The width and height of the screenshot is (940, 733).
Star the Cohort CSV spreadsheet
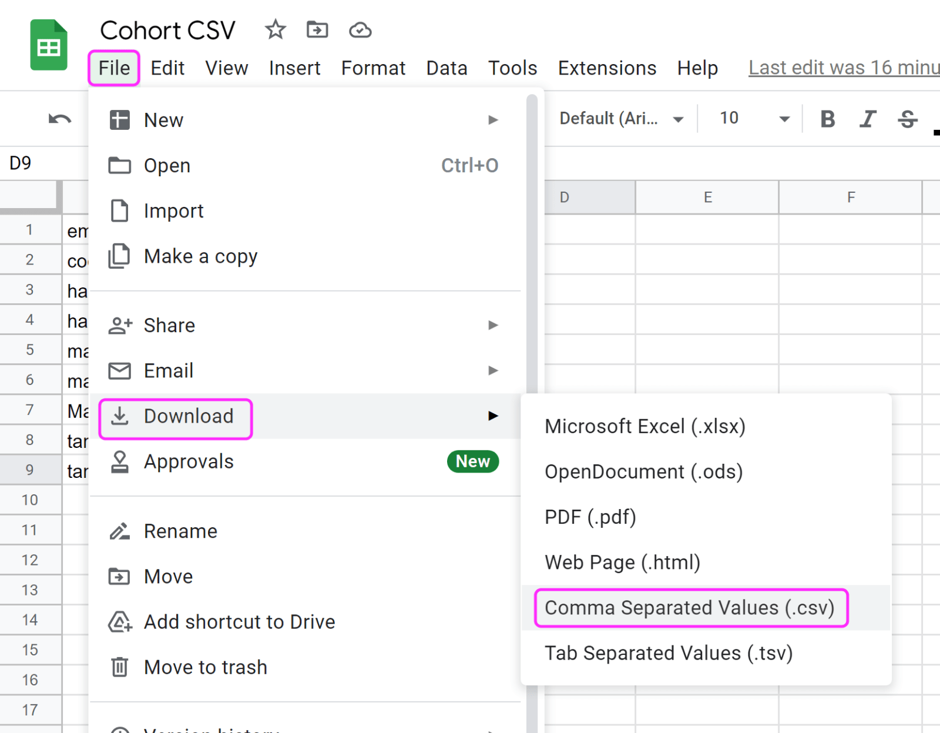274,29
